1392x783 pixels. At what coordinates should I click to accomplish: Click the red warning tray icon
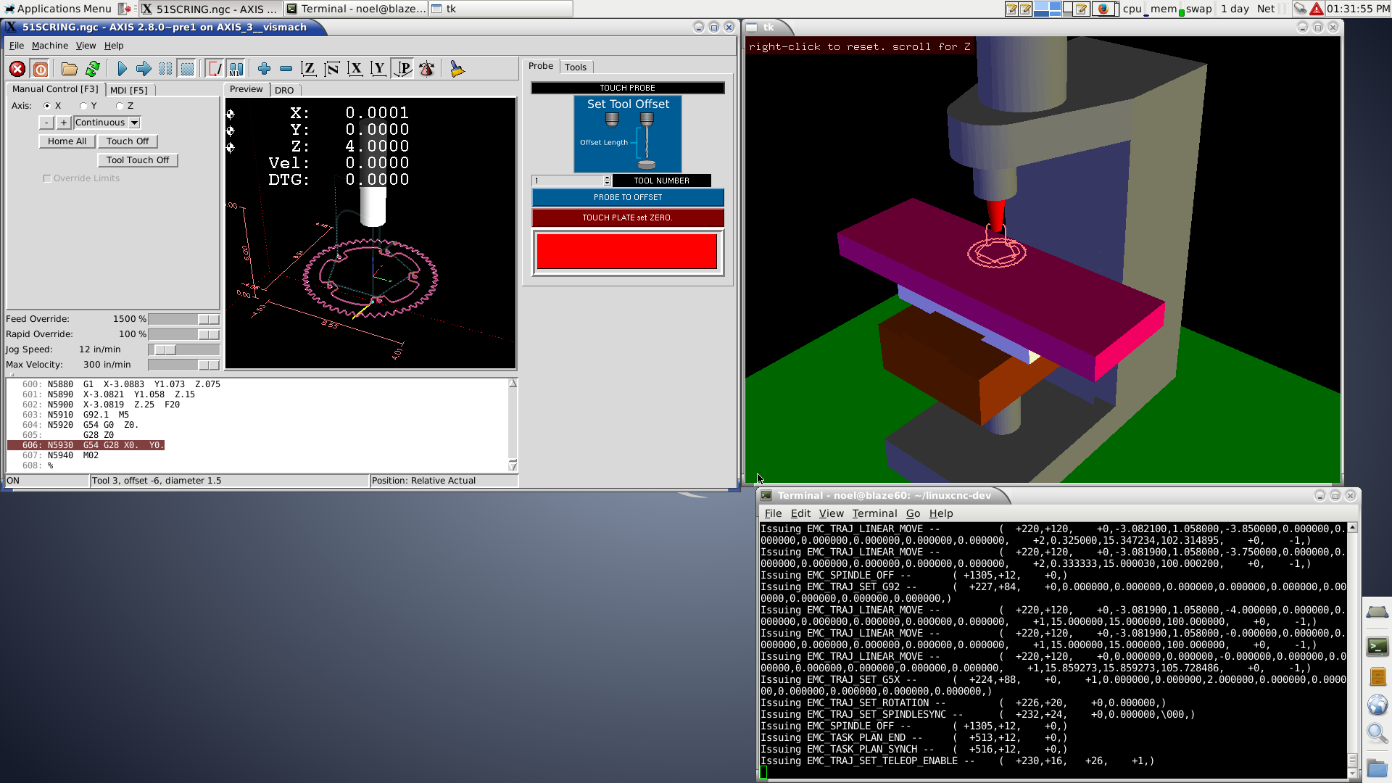pyautogui.click(x=1317, y=9)
